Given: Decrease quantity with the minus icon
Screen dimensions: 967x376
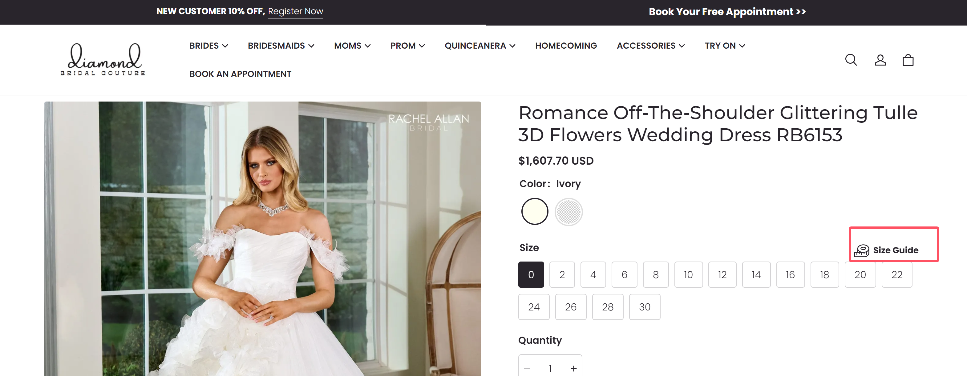Looking at the screenshot, I should pyautogui.click(x=527, y=368).
